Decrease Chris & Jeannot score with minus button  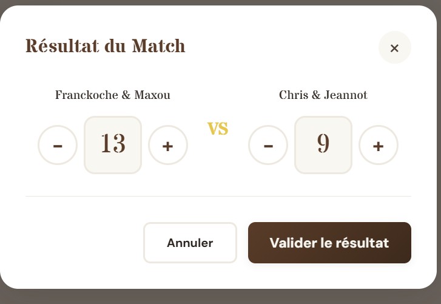coord(268,145)
